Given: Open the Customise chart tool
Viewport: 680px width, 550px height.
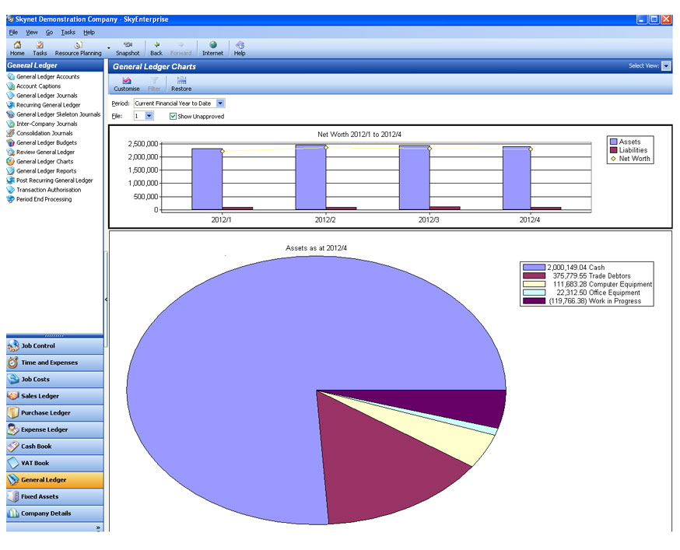Looking at the screenshot, I should coord(126,84).
